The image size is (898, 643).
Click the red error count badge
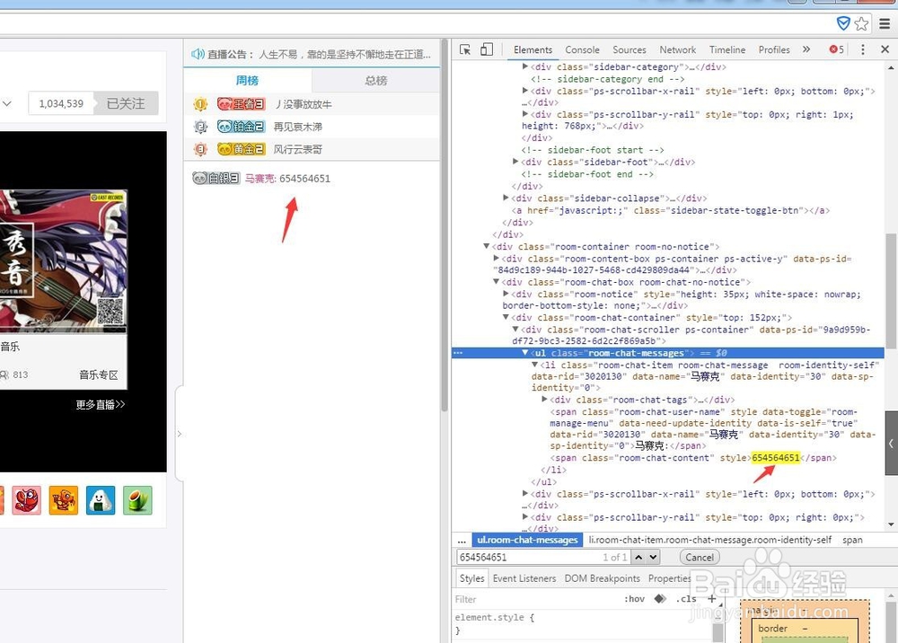coord(837,49)
